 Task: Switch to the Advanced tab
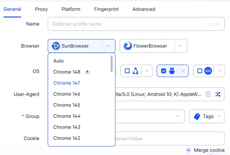(144, 9)
